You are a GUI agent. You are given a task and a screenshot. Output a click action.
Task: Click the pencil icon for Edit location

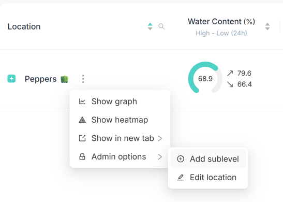[181, 177]
